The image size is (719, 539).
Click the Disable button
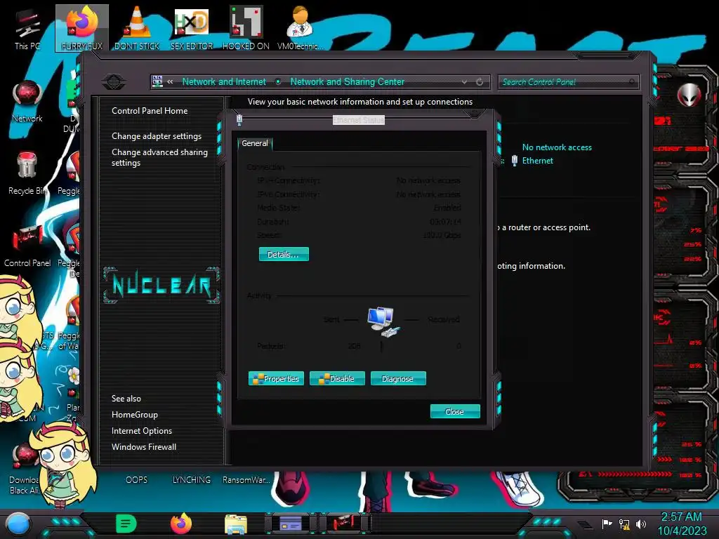pos(337,378)
